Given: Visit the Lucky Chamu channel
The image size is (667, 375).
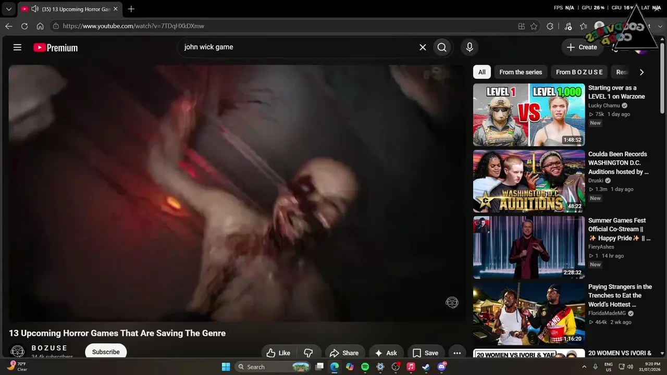Looking at the screenshot, I should (x=604, y=106).
